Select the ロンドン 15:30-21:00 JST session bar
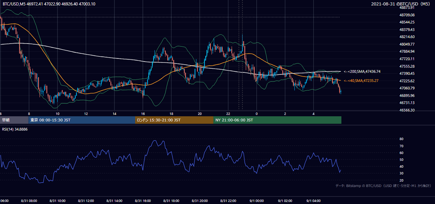This screenshot has width=435, height=204. (174, 120)
